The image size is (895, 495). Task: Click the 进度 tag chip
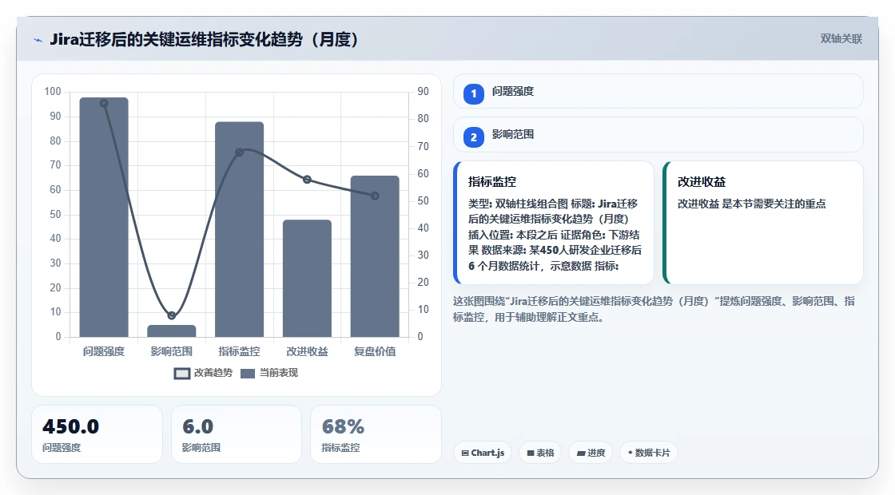(x=591, y=453)
